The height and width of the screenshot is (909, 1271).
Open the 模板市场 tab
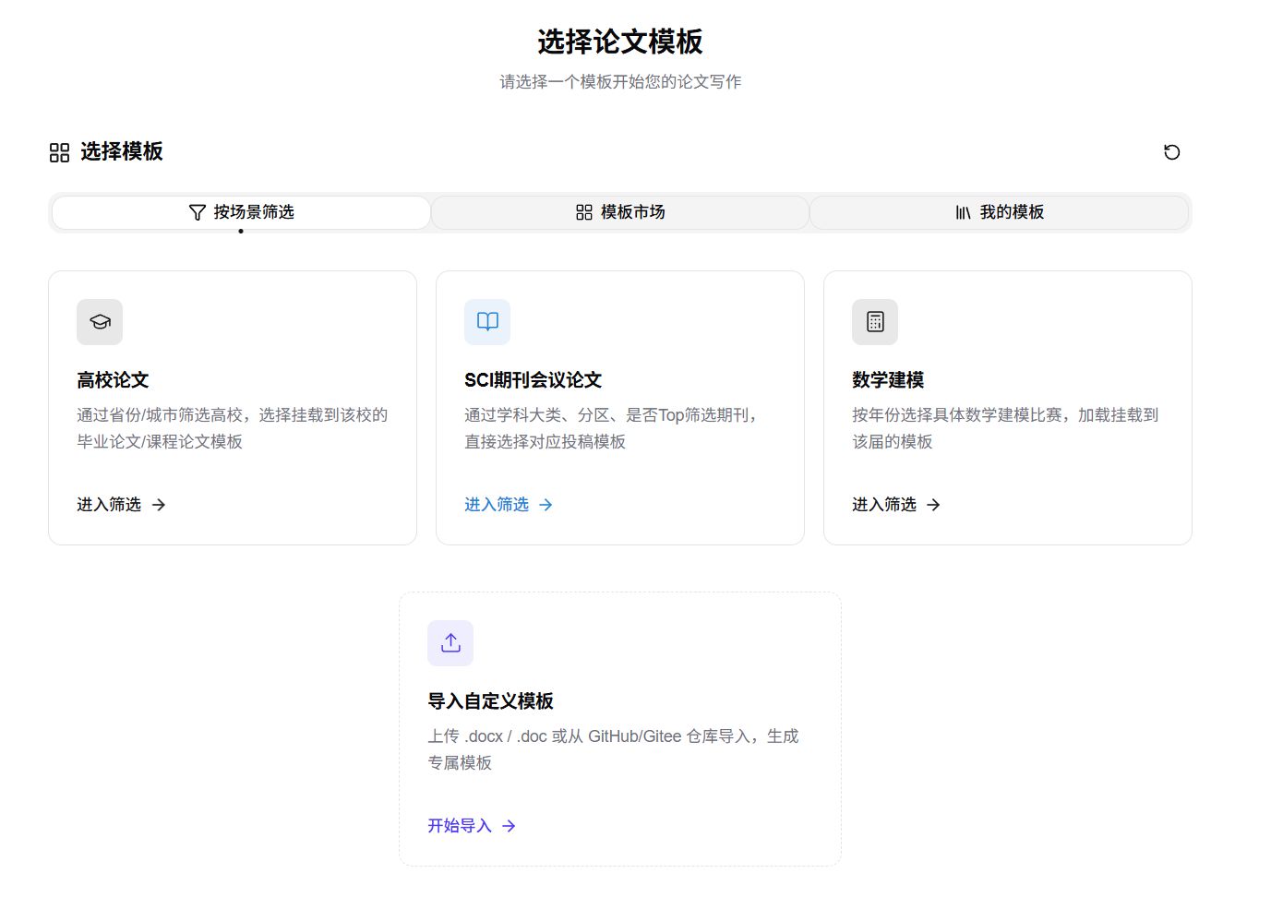[x=620, y=212]
